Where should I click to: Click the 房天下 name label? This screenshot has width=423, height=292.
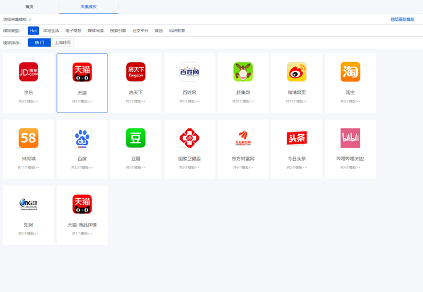(x=136, y=93)
